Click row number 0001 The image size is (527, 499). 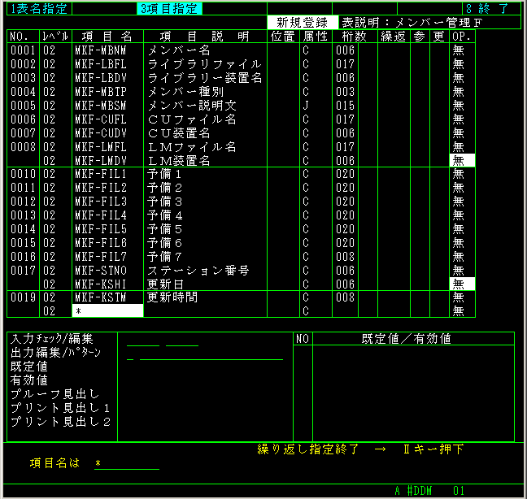pos(23,50)
